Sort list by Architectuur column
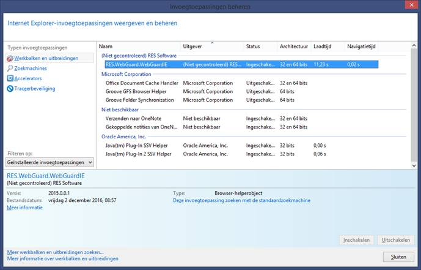The width and height of the screenshot is (421, 270). (x=294, y=47)
